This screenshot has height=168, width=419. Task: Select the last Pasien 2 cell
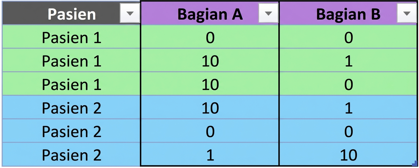(x=71, y=154)
